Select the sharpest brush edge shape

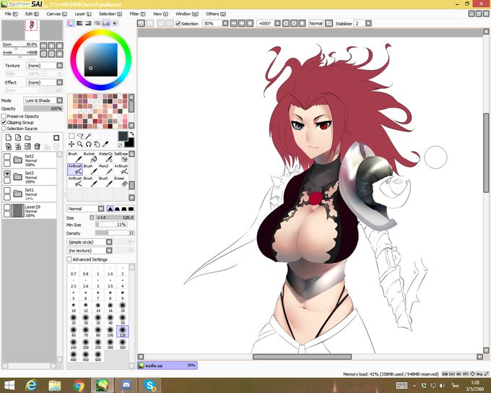click(131, 209)
